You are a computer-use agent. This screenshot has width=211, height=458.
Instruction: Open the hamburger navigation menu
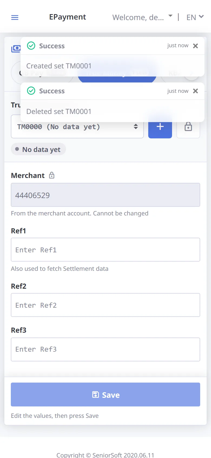coord(15,18)
